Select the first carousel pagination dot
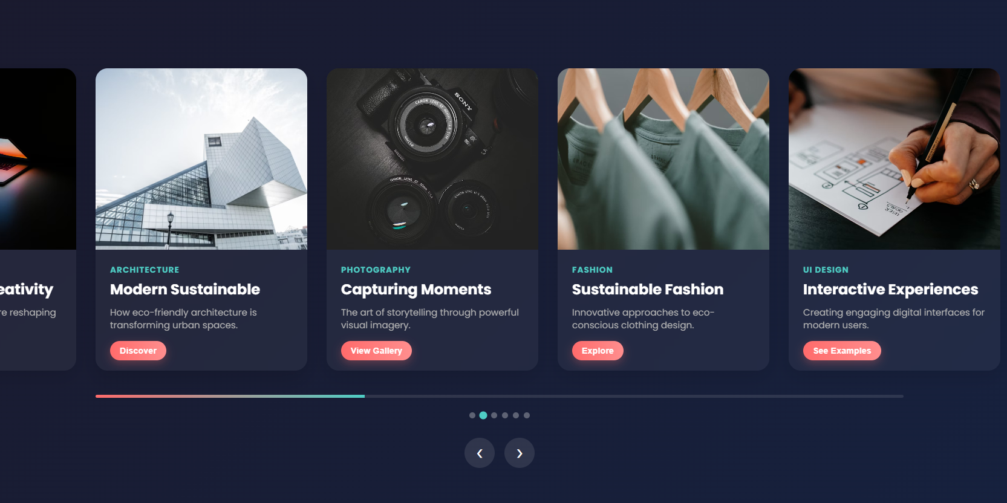This screenshot has width=1007, height=503. click(x=472, y=415)
